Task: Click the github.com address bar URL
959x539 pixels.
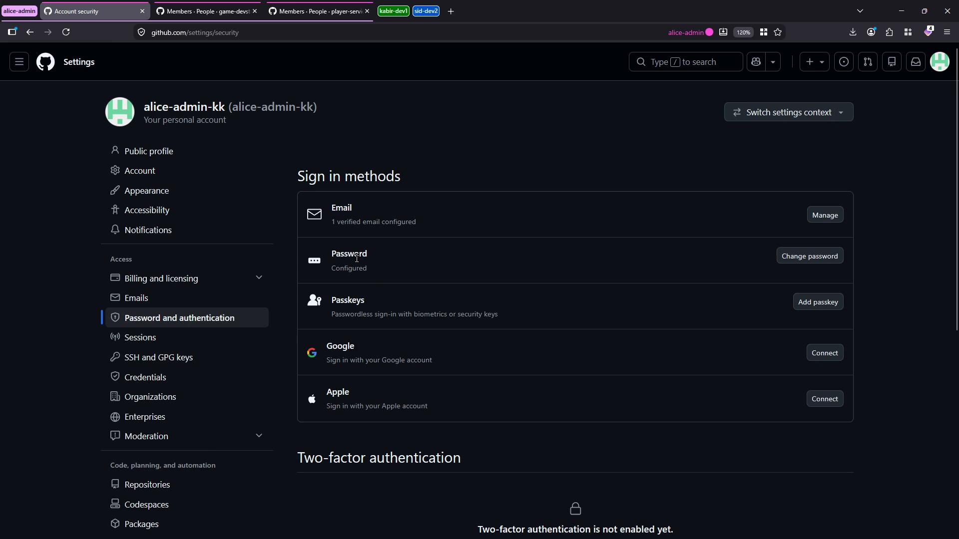Action: point(195,32)
